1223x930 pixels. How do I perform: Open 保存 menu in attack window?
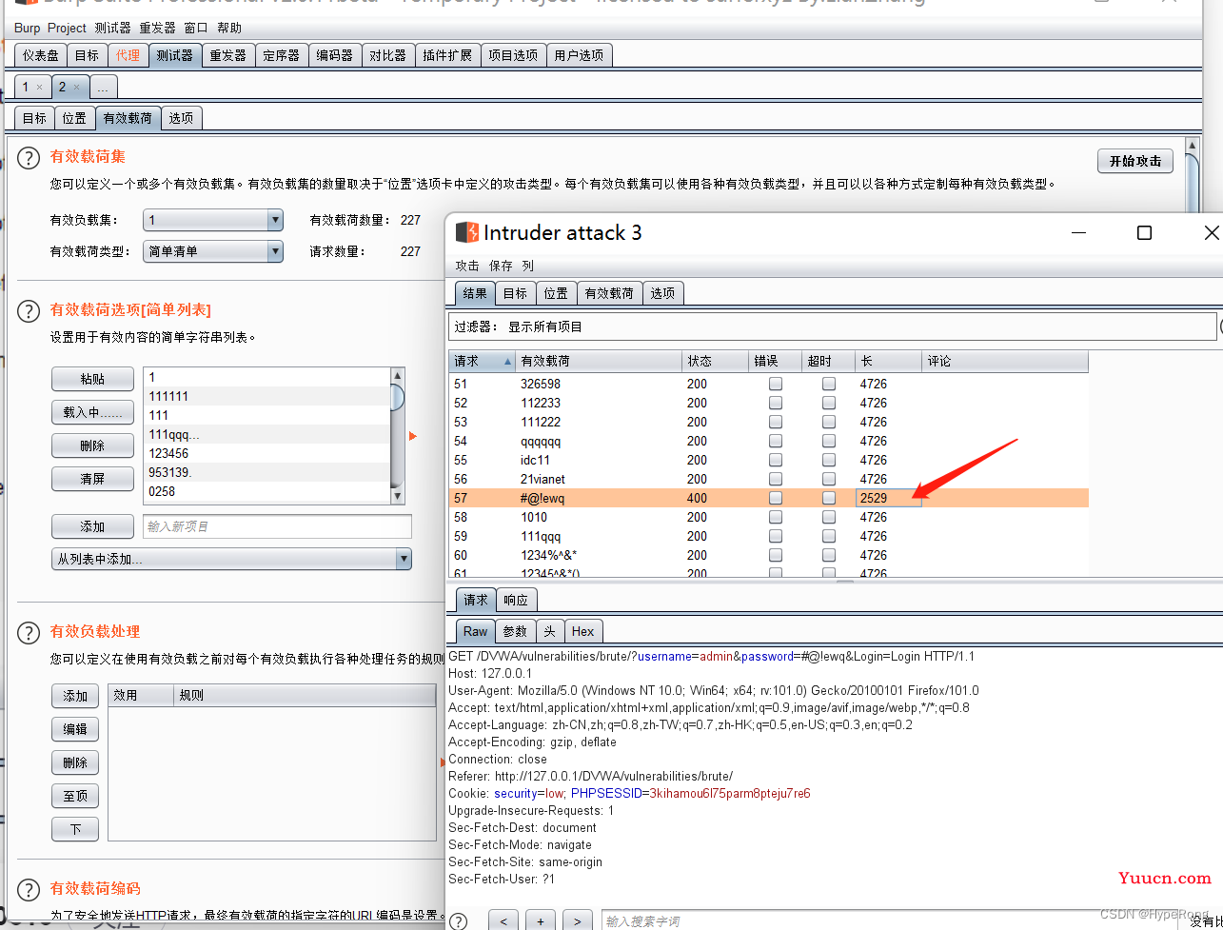[x=501, y=266]
